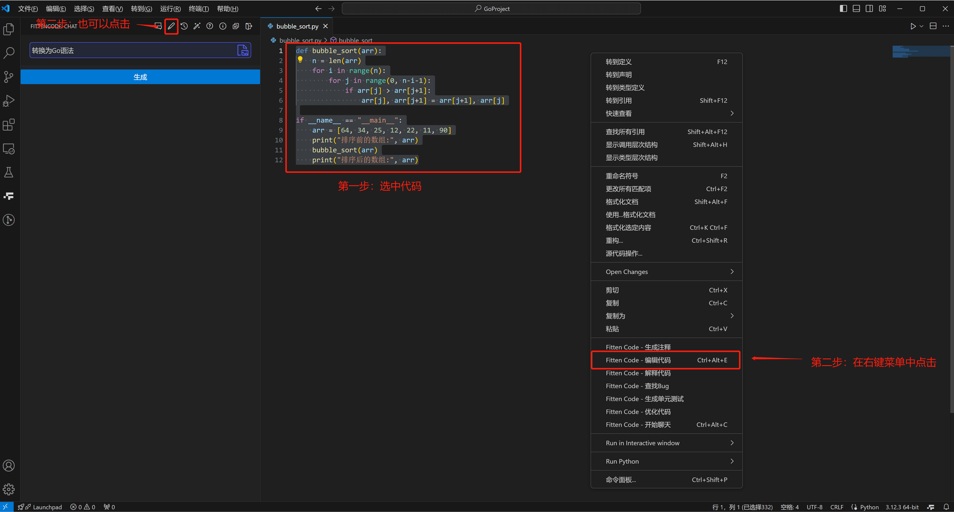
Task: Click the Go Back arrow
Action: point(318,9)
